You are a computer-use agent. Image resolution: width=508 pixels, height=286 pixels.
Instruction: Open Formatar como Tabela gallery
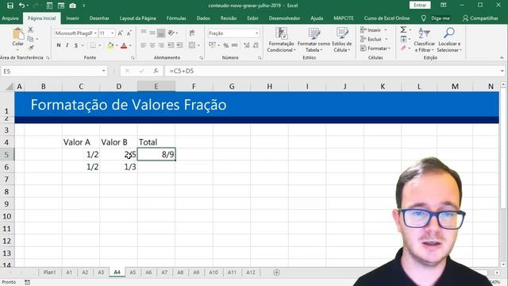click(x=314, y=40)
